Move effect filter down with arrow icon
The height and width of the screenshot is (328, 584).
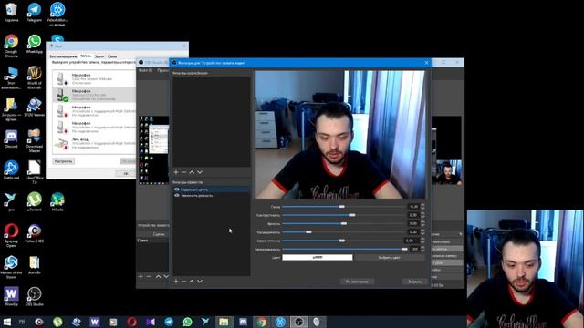click(200, 282)
